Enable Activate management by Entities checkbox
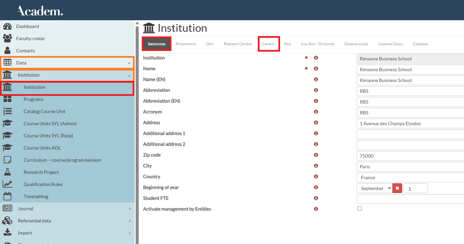Viewport: 464px width, 244px height. tap(359, 209)
